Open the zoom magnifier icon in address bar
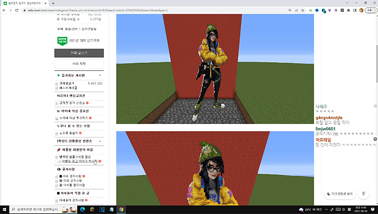This screenshot has width=378, height=214. click(290, 10)
